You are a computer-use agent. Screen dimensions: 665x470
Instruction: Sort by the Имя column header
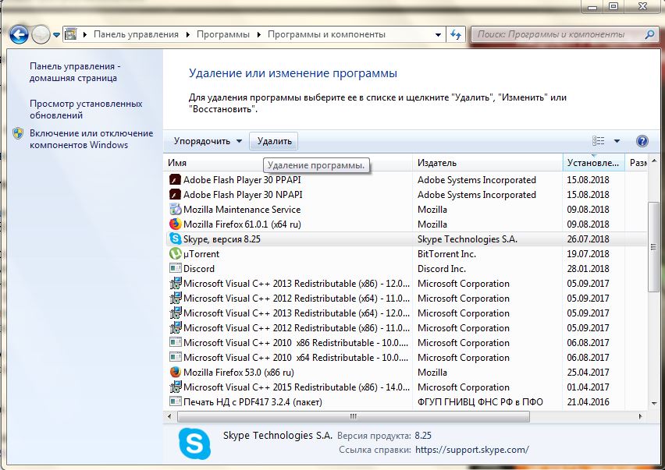288,163
